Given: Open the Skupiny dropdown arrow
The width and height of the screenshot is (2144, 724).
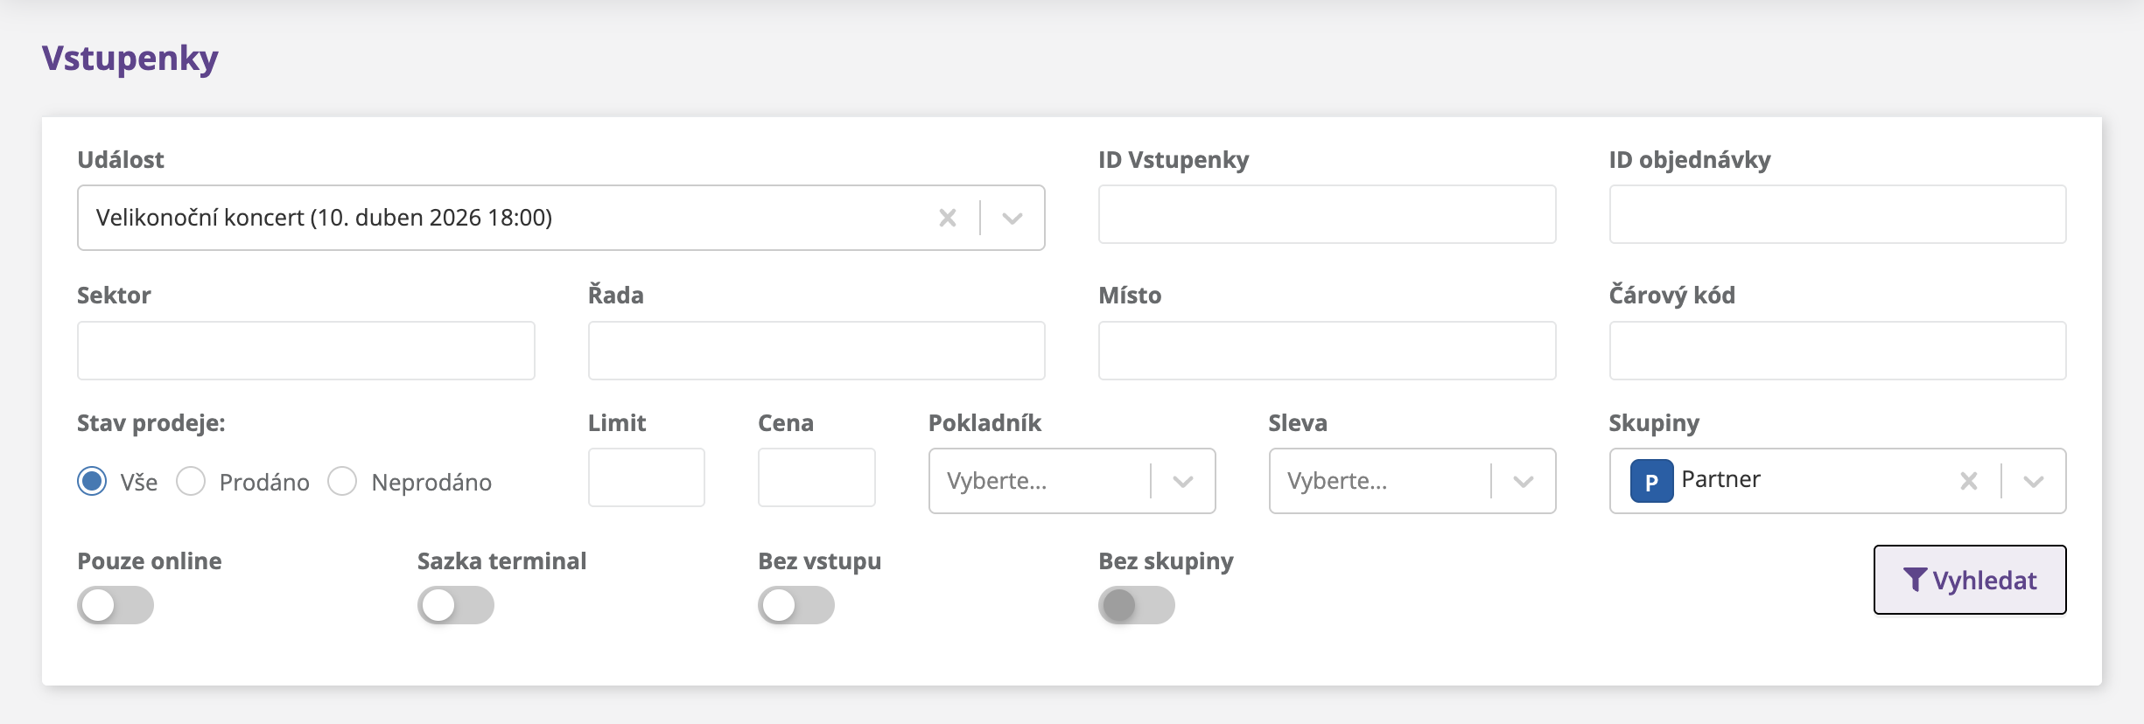Looking at the screenshot, I should click(2033, 481).
